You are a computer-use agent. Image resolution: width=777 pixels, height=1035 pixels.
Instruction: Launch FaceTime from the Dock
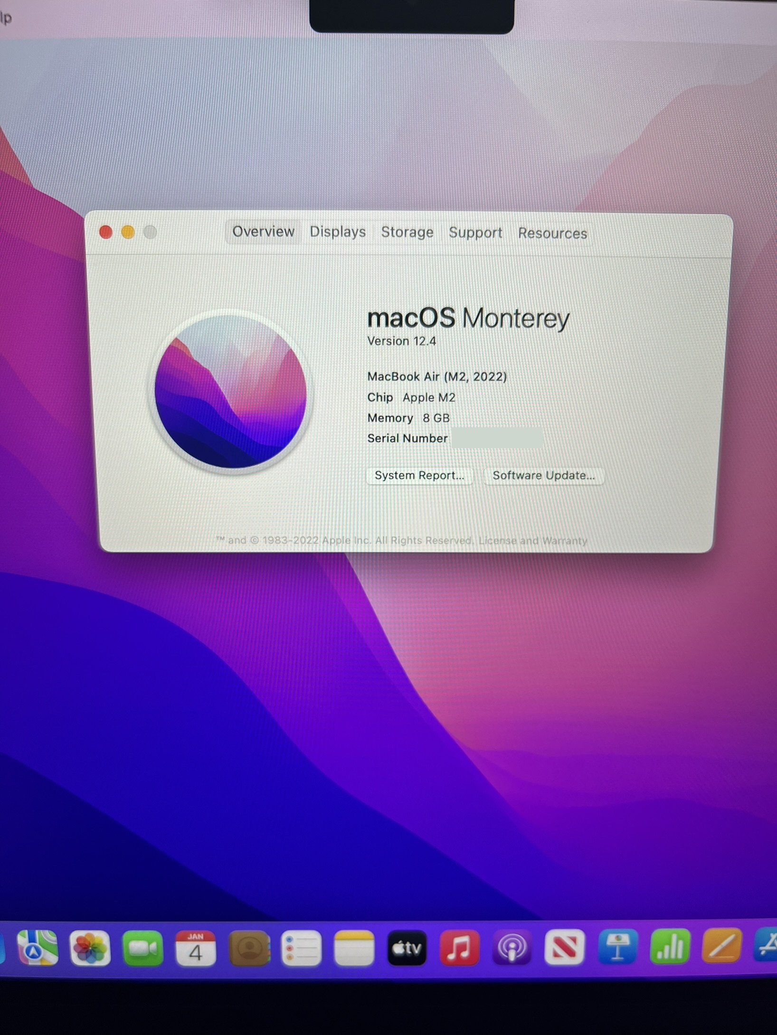[x=142, y=948]
